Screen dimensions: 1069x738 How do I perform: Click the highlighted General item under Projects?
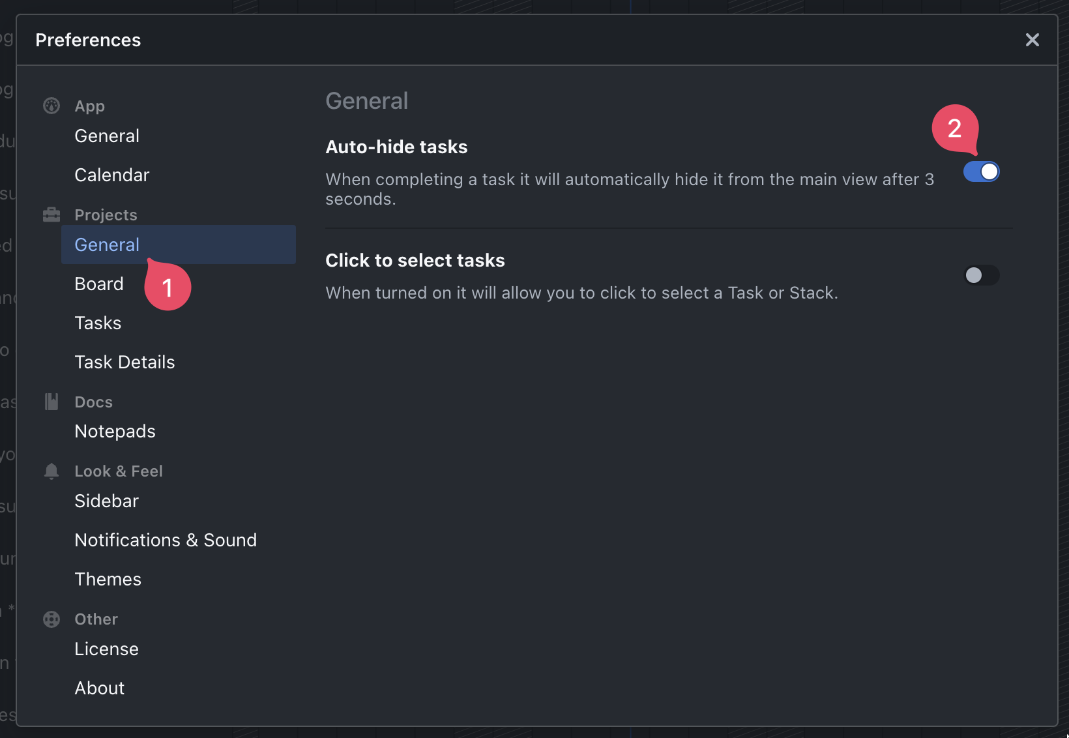107,244
